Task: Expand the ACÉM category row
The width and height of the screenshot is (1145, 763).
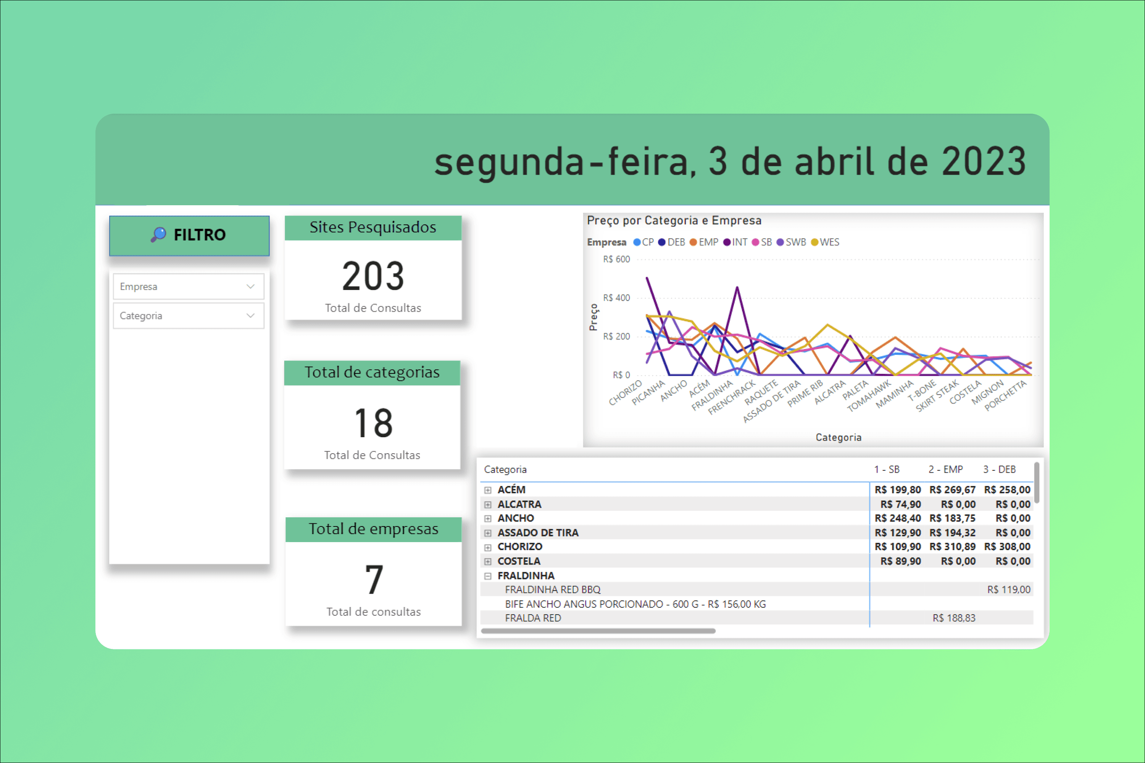Action: tap(487, 490)
